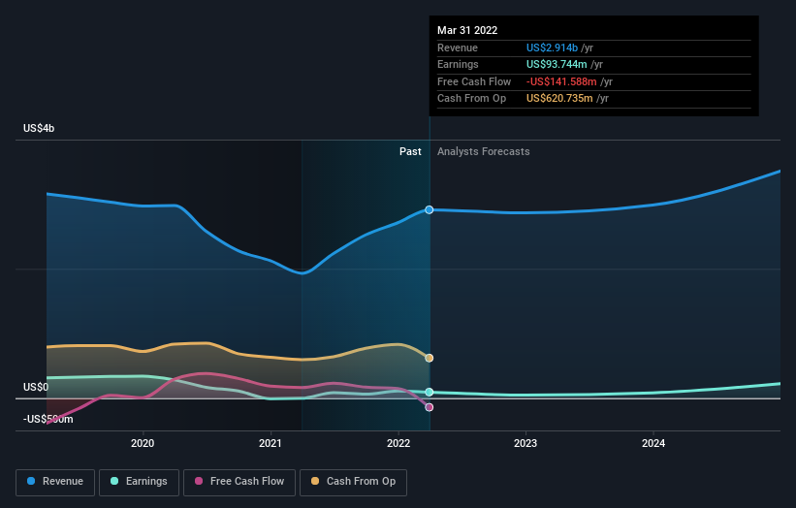
Task: Click the US$2.914b revenue value
Action: click(552, 48)
